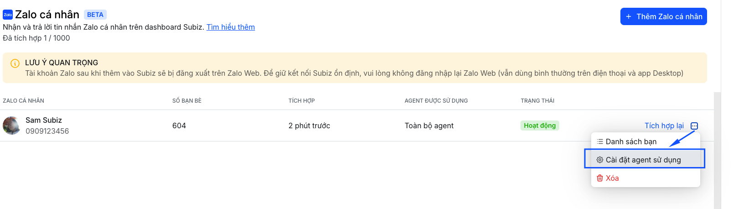The image size is (739, 209).
Task: Click the blue Zalo logo icon
Action: (8, 15)
